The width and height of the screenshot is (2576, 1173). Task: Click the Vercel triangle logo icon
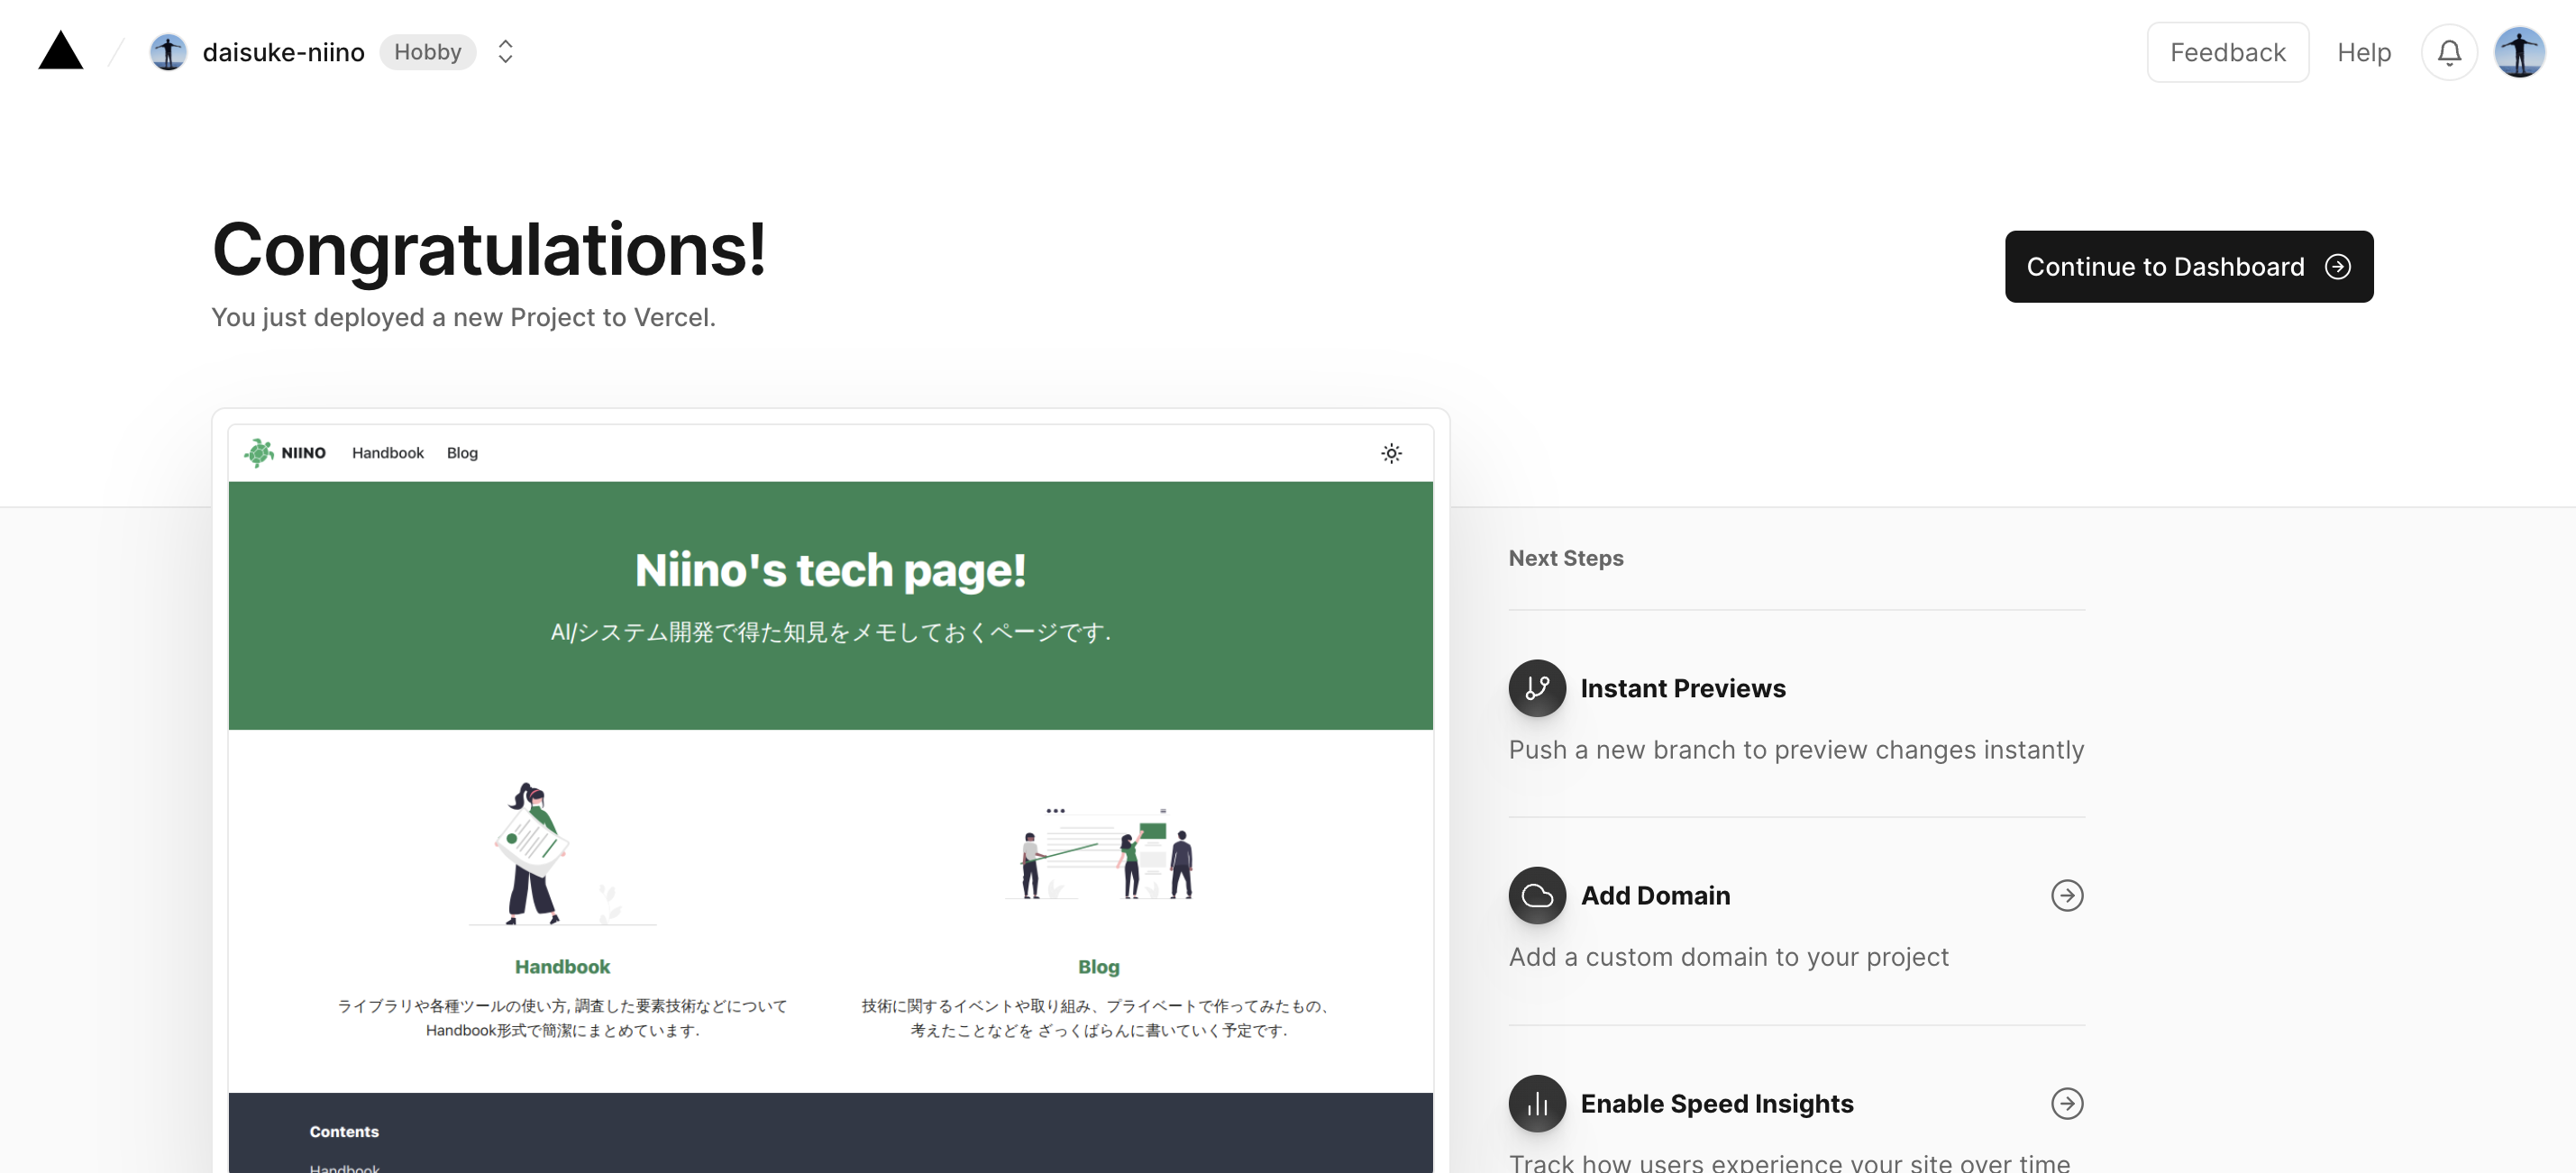[59, 51]
